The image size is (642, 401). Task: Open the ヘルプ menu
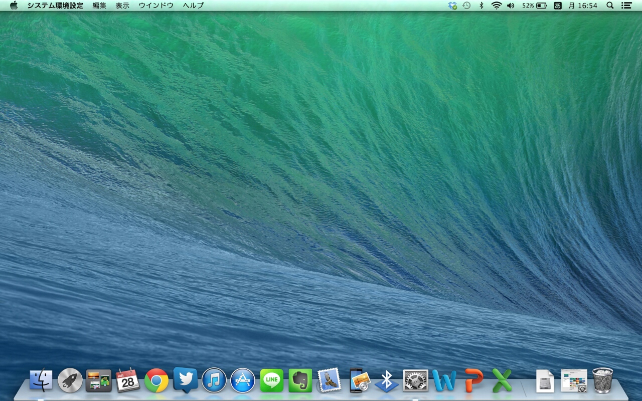193,6
